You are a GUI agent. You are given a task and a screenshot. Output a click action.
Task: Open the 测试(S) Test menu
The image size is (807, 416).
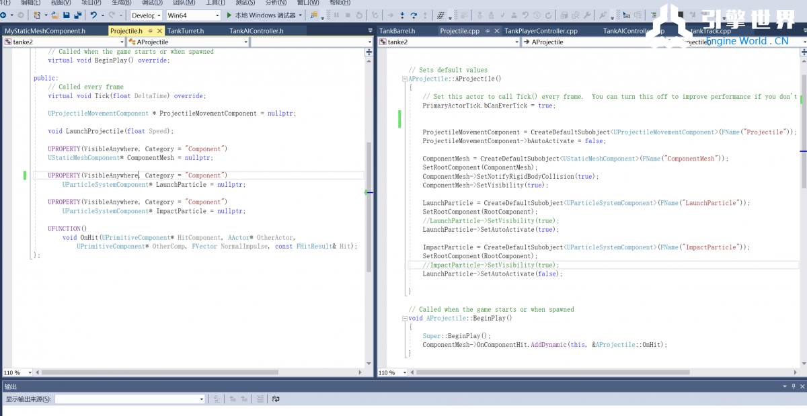[x=245, y=3]
